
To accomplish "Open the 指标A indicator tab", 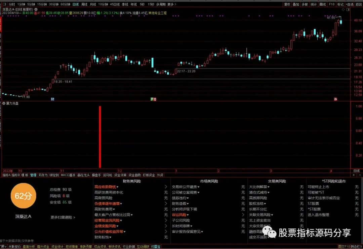I will [6, 175].
